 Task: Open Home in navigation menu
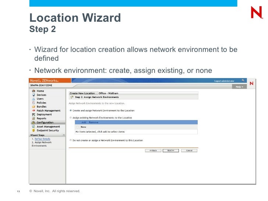(x=40, y=91)
